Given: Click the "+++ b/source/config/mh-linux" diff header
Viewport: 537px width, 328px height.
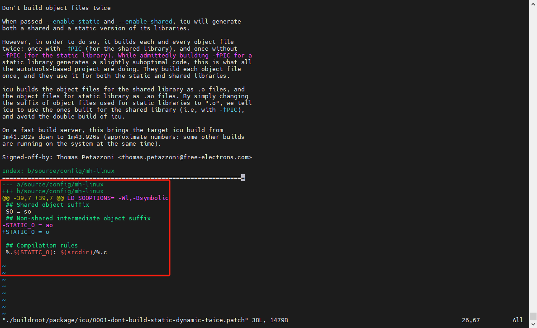Looking at the screenshot, I should (53, 191).
